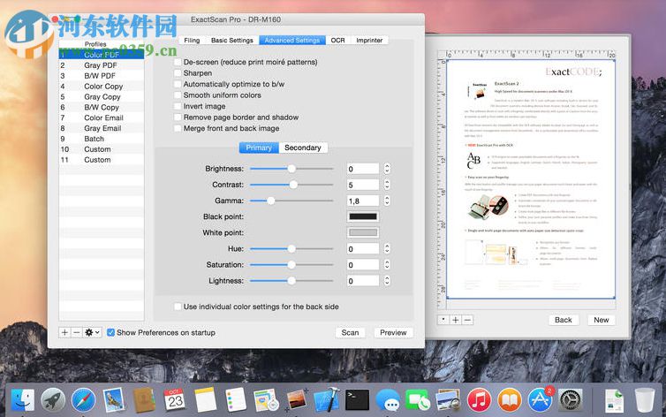Image resolution: width=666 pixels, height=417 pixels.
Task: Click the scanned page thumbnail in preview window
Action: [x=531, y=178]
